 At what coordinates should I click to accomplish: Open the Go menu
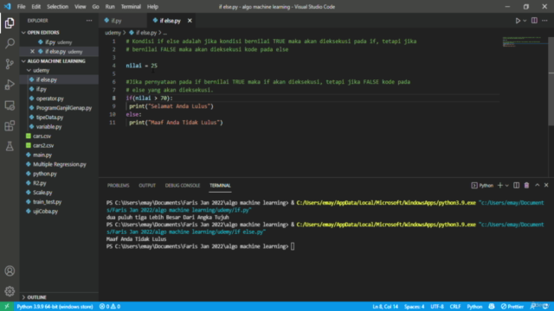pos(95,7)
